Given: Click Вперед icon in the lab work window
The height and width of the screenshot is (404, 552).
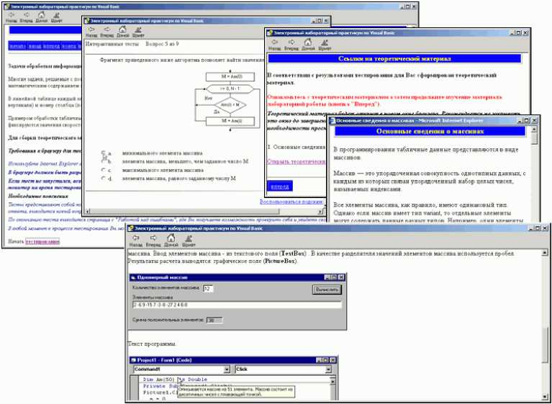Looking at the screenshot, I should click(x=153, y=238).
